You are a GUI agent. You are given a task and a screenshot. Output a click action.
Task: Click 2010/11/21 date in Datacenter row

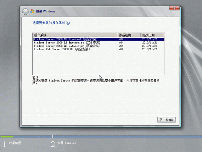150,46
